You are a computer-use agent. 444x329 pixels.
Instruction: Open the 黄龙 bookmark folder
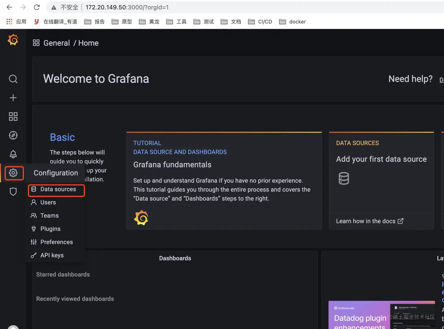149,21
